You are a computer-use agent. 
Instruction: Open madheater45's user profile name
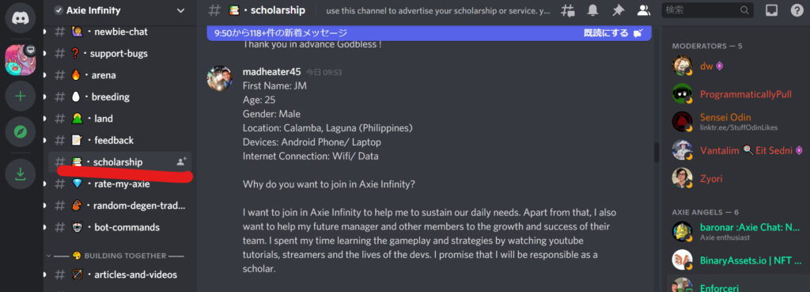click(272, 72)
